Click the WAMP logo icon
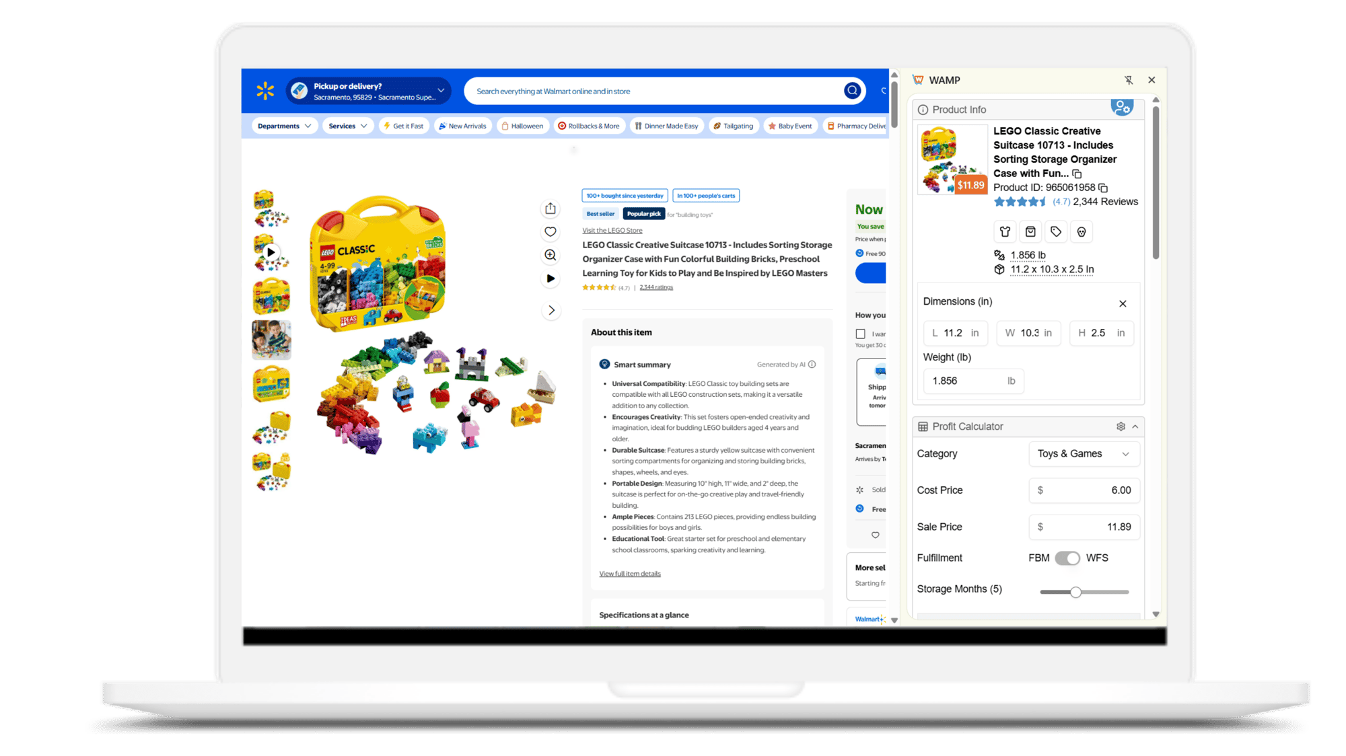1346x756 pixels. pyautogui.click(x=918, y=80)
